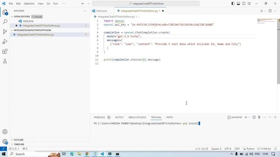Viewport: 280px width, 157px height.
Task: Open the remote window status icon
Action: coord(3,149)
